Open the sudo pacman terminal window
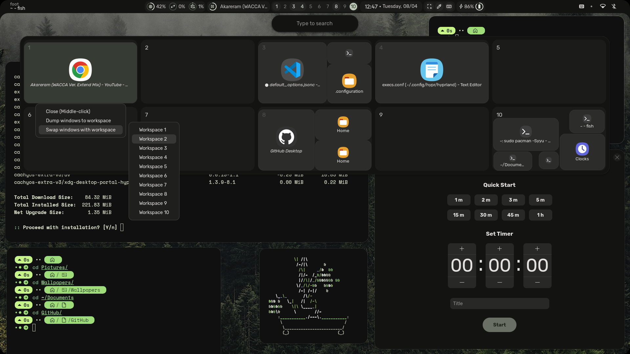This screenshot has height=354, width=630. pyautogui.click(x=526, y=134)
